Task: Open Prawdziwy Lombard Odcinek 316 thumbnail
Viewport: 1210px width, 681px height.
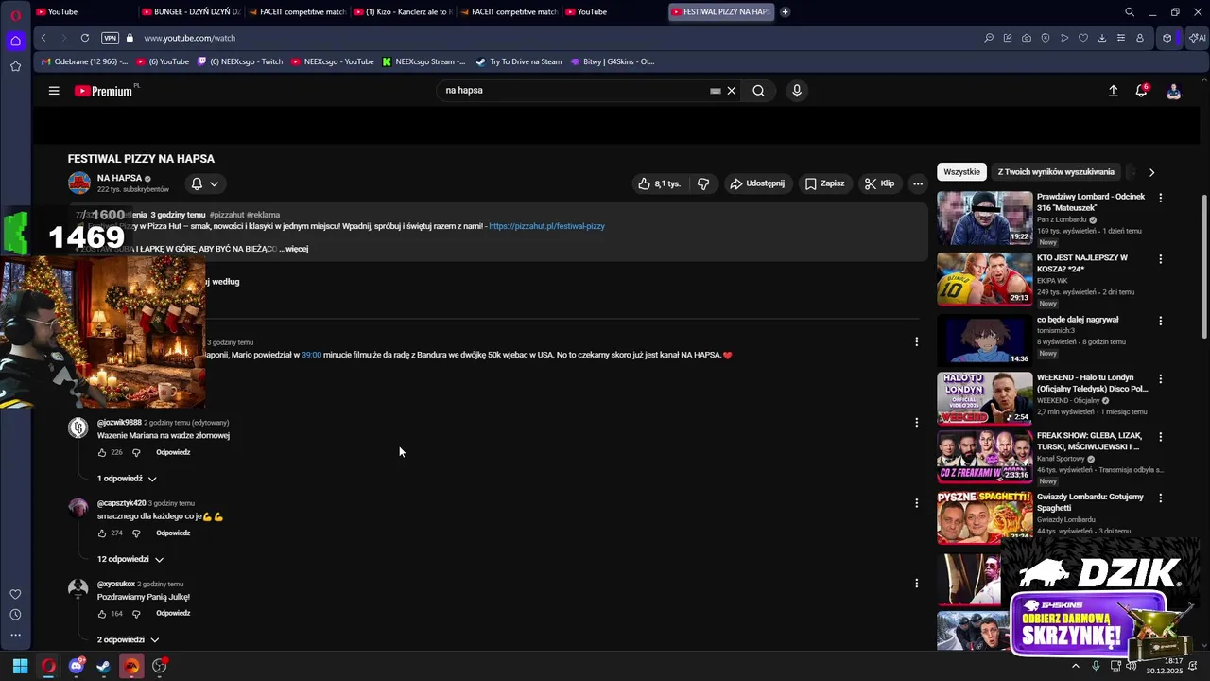Action: tap(985, 218)
